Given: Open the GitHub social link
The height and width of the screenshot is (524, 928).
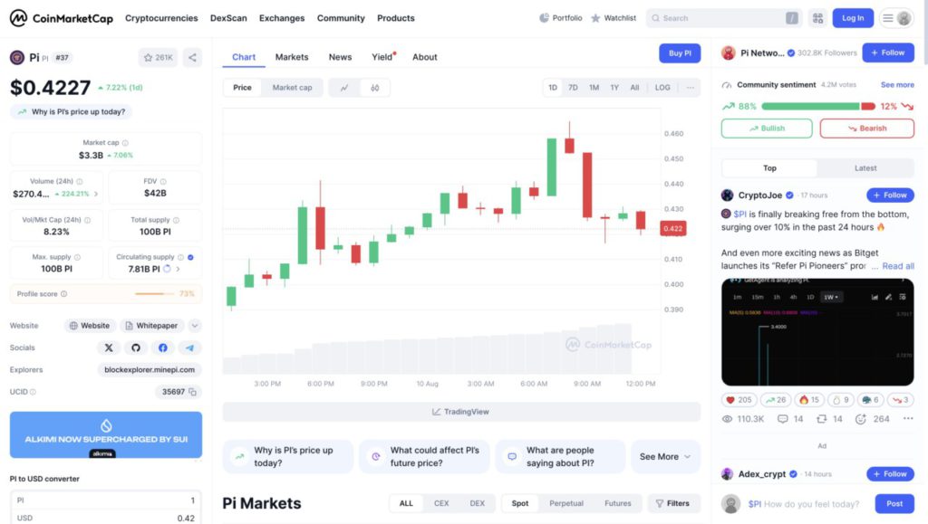Looking at the screenshot, I should click(136, 348).
